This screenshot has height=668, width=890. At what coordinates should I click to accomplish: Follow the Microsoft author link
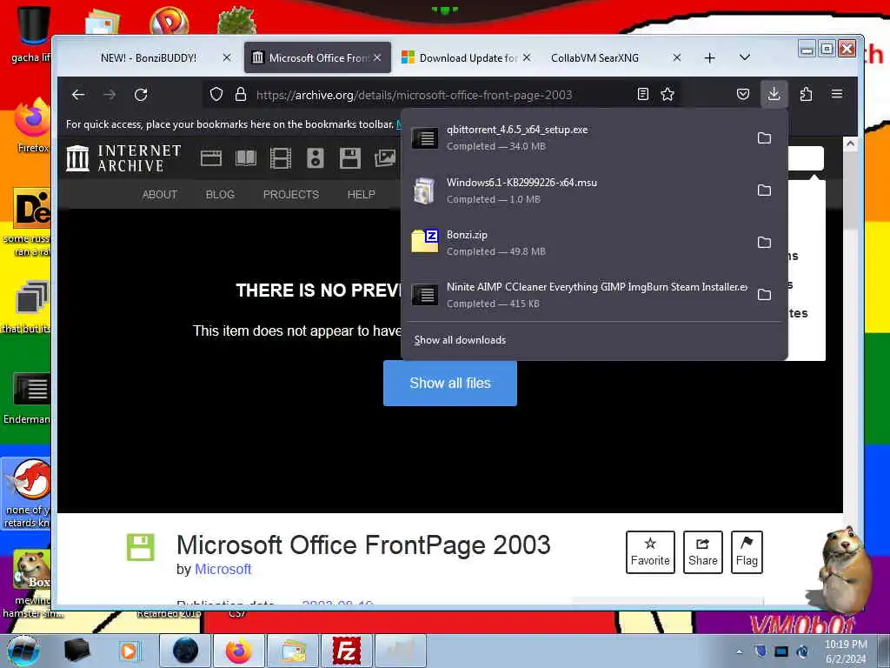click(x=223, y=569)
